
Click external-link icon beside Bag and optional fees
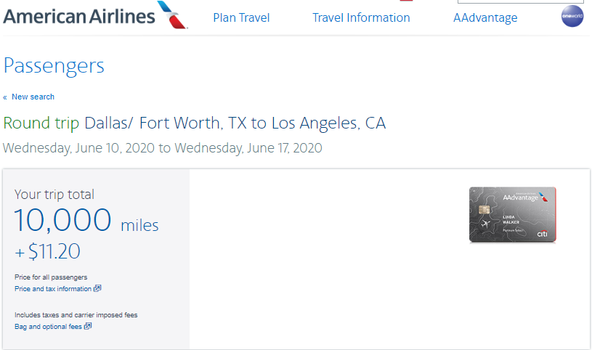pyautogui.click(x=88, y=327)
